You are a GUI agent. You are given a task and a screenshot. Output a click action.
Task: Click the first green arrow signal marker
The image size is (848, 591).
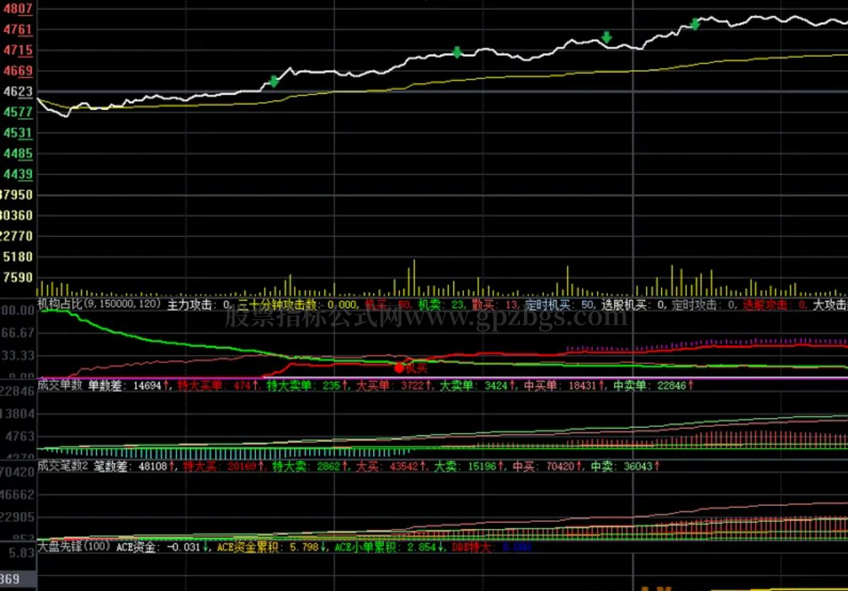tap(274, 82)
